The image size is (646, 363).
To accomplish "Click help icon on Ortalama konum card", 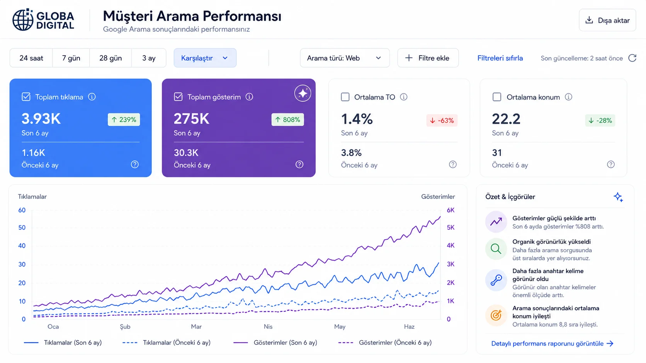I will pos(611,164).
